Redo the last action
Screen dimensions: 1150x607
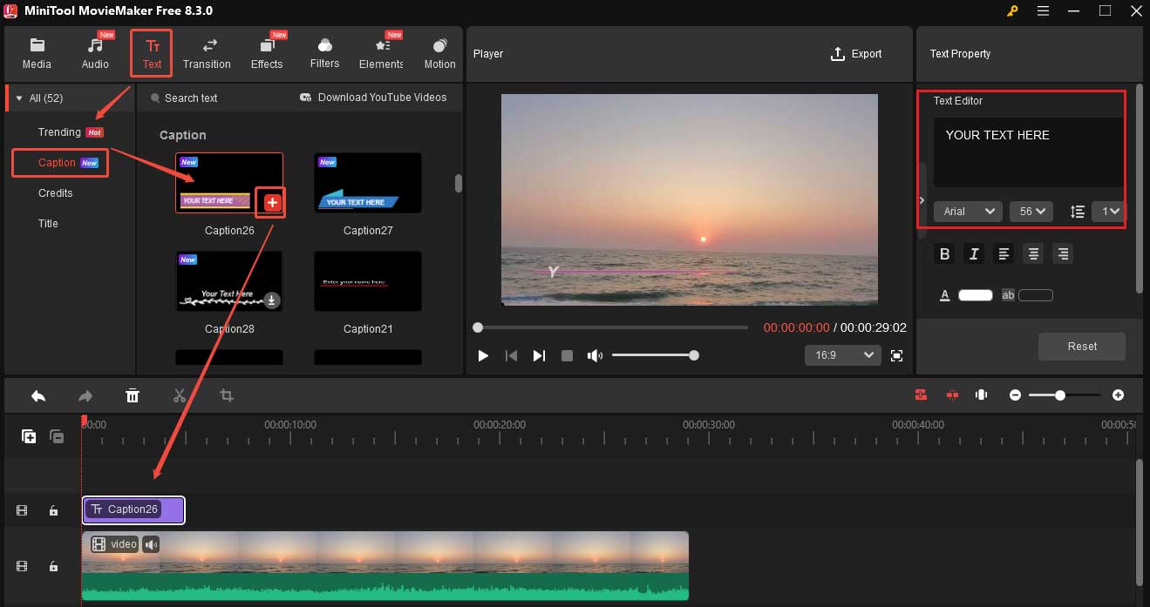point(85,395)
